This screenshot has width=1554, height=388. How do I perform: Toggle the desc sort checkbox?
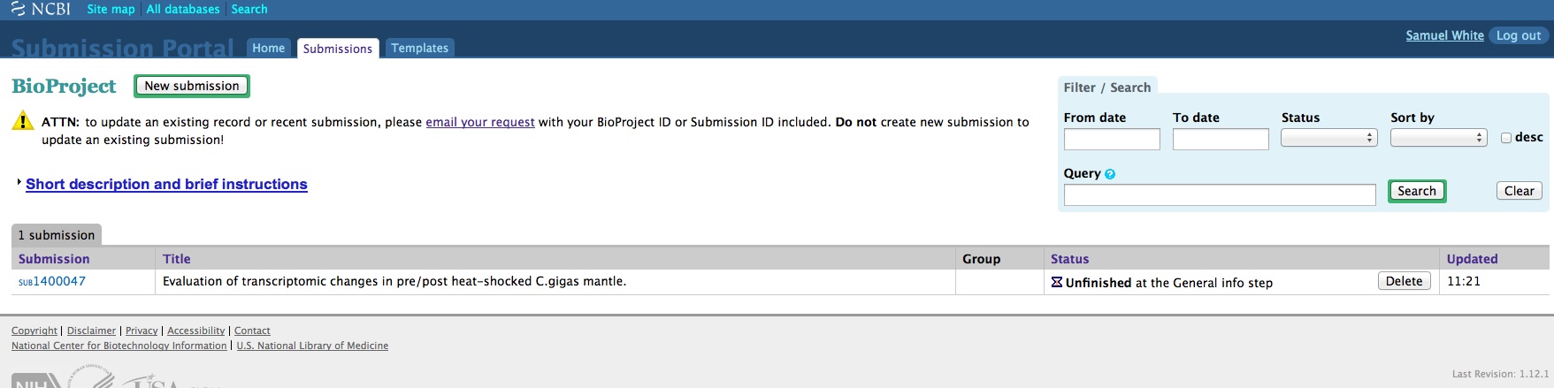(1506, 138)
